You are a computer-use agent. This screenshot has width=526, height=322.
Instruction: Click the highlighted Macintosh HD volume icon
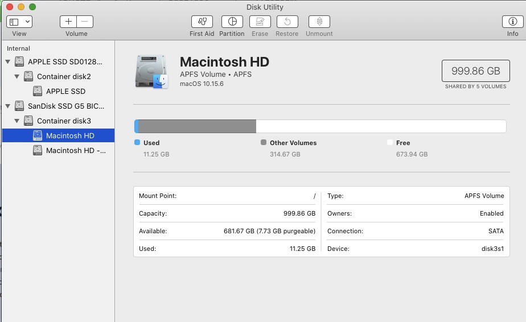[38, 135]
